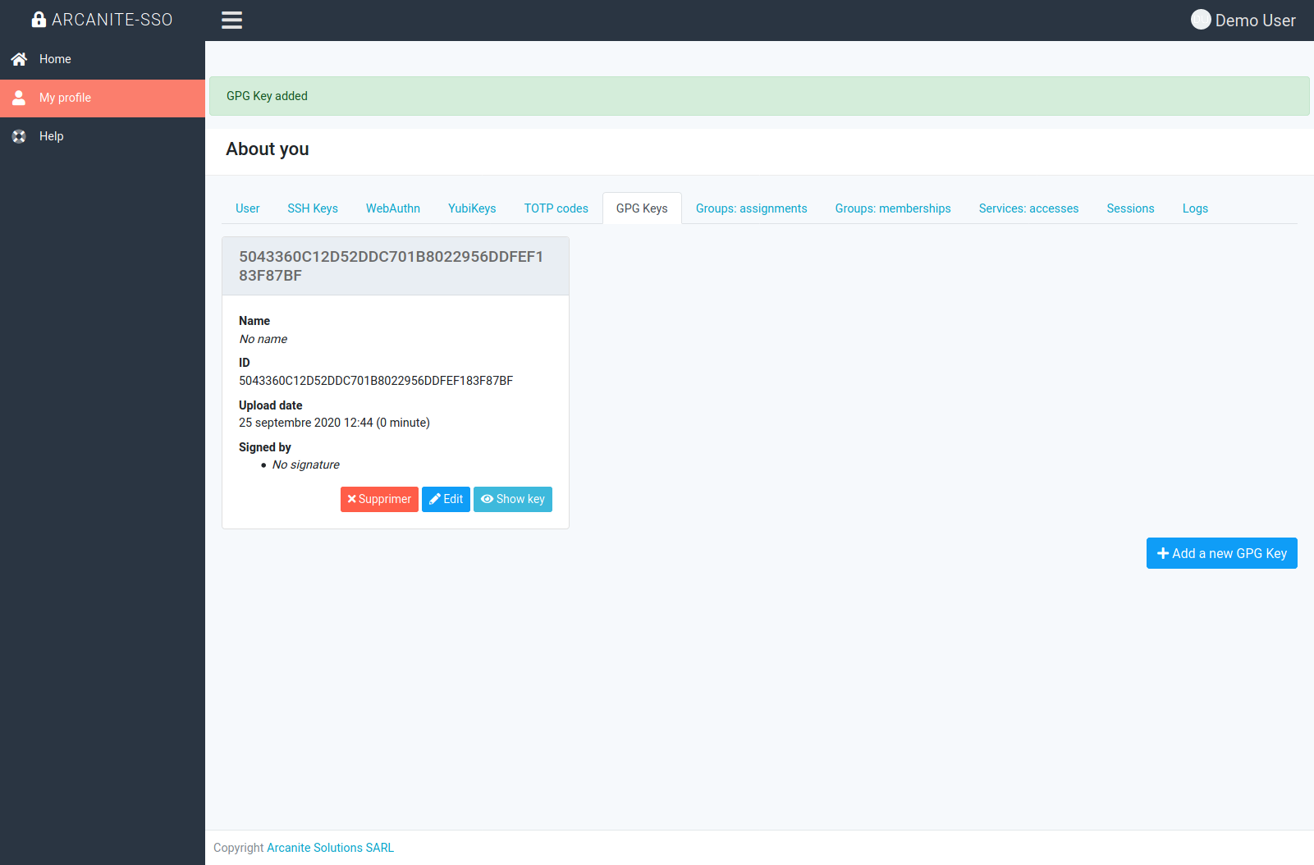
Task: Go to the TOTP codes tab
Action: coord(556,208)
